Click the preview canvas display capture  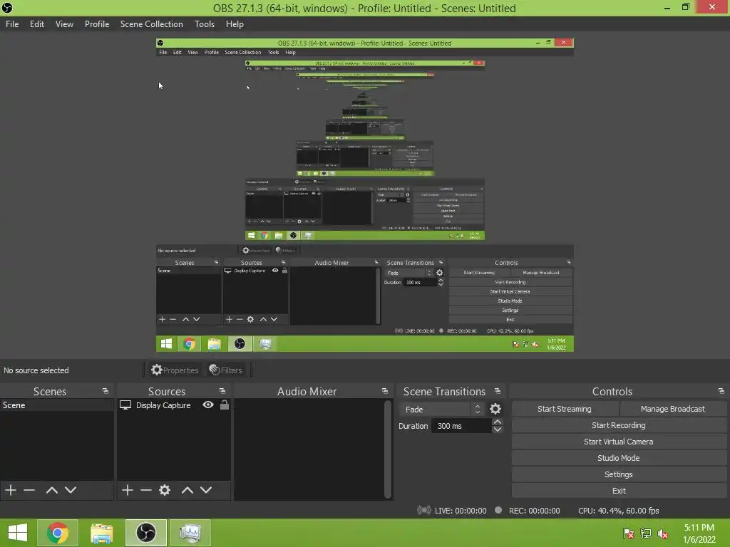pos(364,195)
